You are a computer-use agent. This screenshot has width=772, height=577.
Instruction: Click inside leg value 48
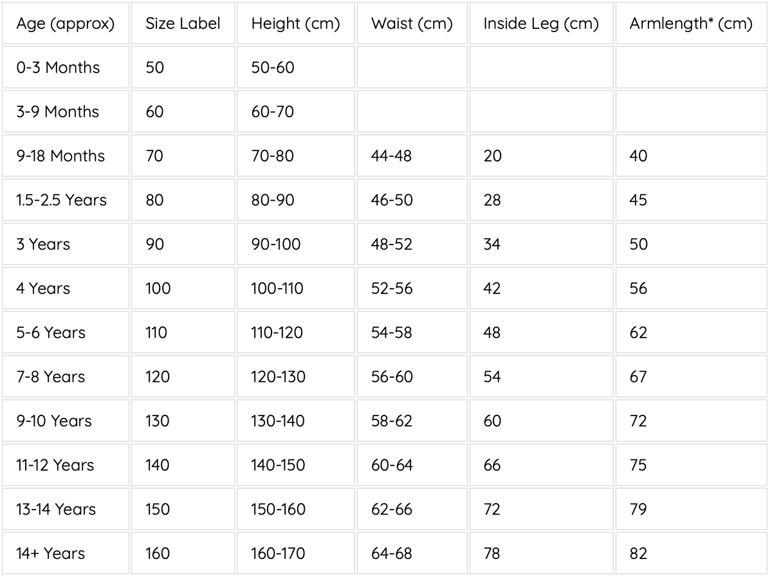point(541,333)
